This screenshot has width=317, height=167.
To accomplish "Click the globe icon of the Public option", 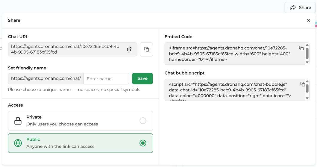I will 18,143.
